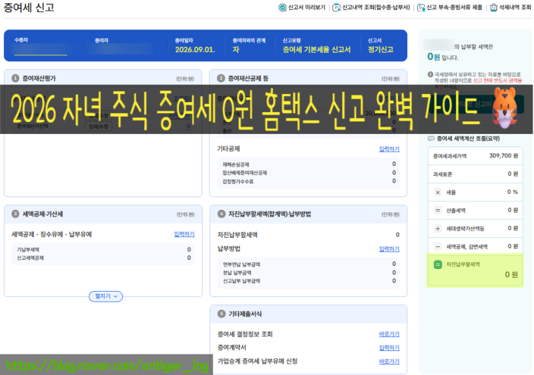Open 신고 부속·증빙서류 제출 menu

[x=450, y=7]
